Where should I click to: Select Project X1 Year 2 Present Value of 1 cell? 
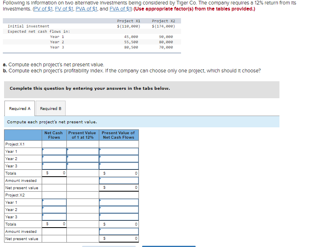tap(83, 159)
